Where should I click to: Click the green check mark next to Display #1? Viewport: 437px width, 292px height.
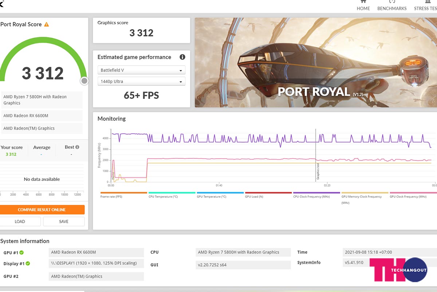pos(28,264)
